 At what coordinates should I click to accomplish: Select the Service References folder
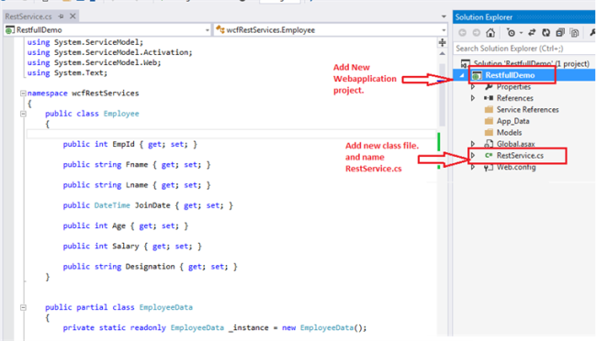(527, 109)
